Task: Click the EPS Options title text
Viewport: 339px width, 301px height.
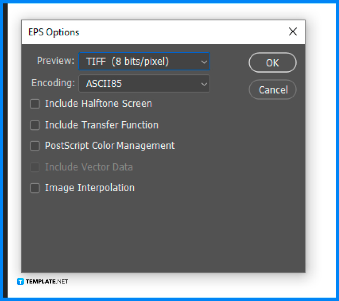Action: (53, 32)
